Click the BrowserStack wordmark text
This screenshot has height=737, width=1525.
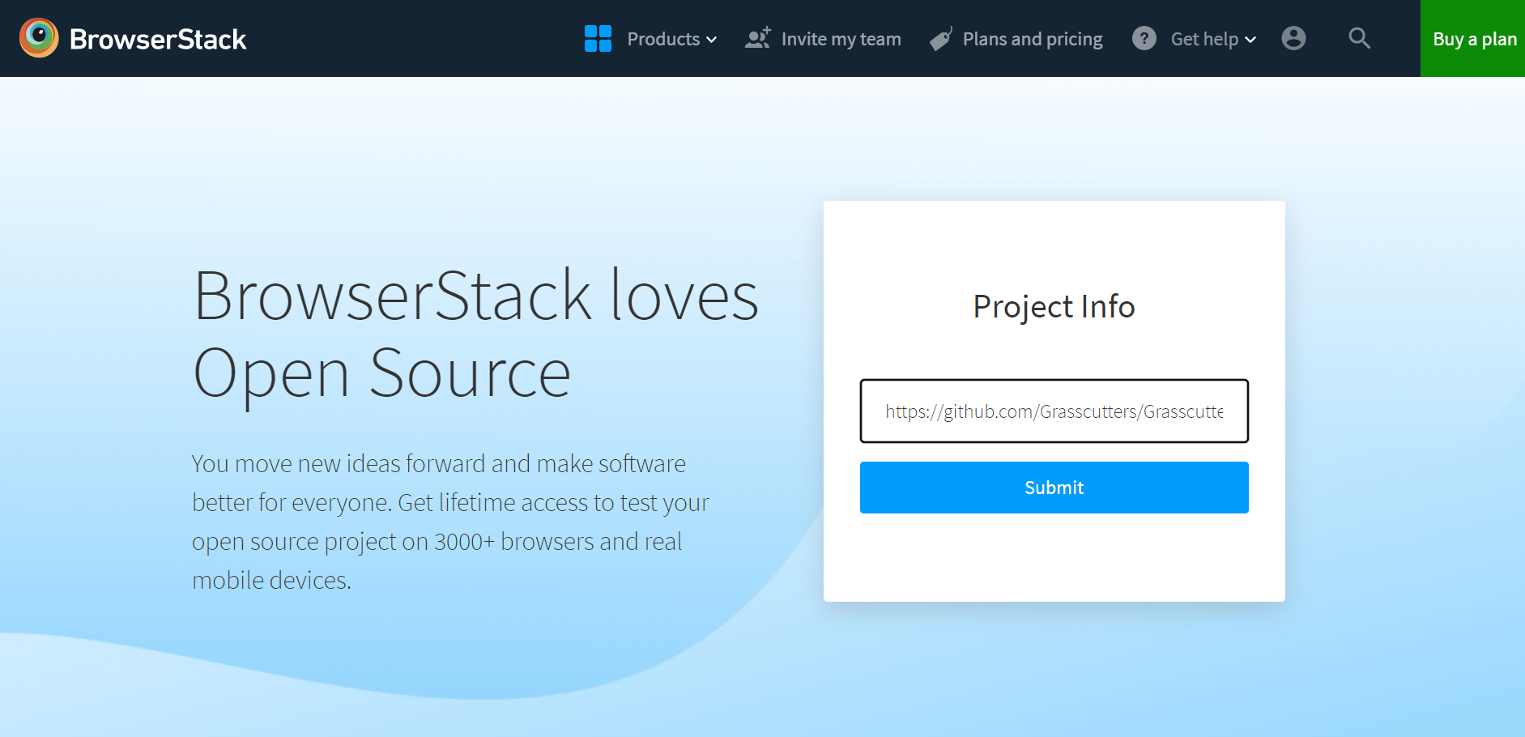158,39
